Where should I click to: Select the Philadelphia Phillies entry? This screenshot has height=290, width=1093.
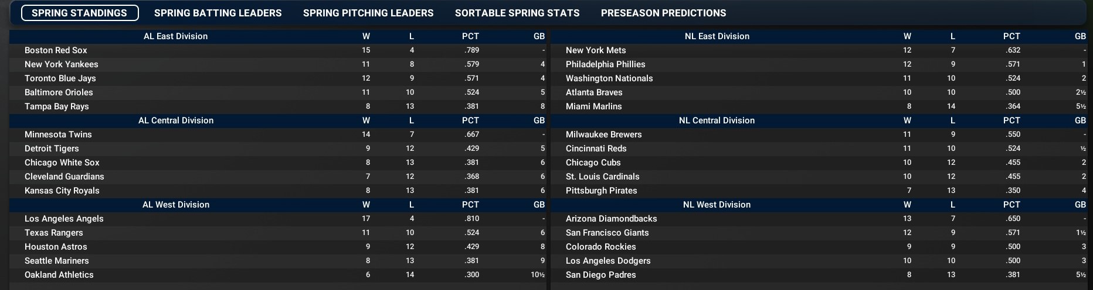(605, 64)
